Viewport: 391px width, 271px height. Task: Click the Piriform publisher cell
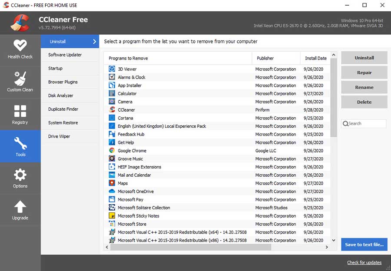coord(262,110)
